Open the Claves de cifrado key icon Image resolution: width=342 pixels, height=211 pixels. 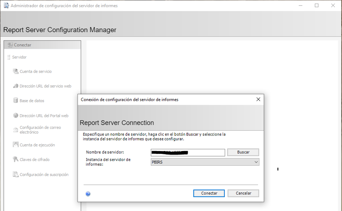click(x=16, y=160)
